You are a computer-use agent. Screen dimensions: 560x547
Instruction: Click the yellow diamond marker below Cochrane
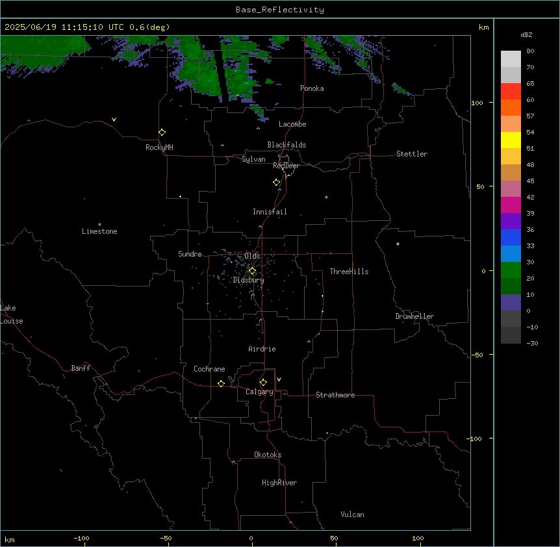pos(221,383)
